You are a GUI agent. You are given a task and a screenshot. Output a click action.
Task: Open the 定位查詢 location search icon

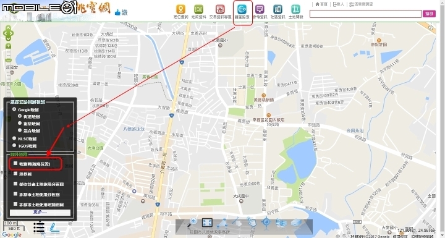point(180,10)
